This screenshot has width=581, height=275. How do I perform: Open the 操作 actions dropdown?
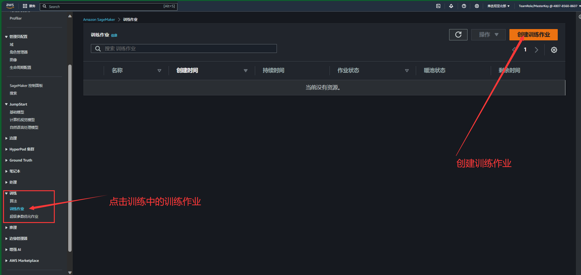pos(488,35)
